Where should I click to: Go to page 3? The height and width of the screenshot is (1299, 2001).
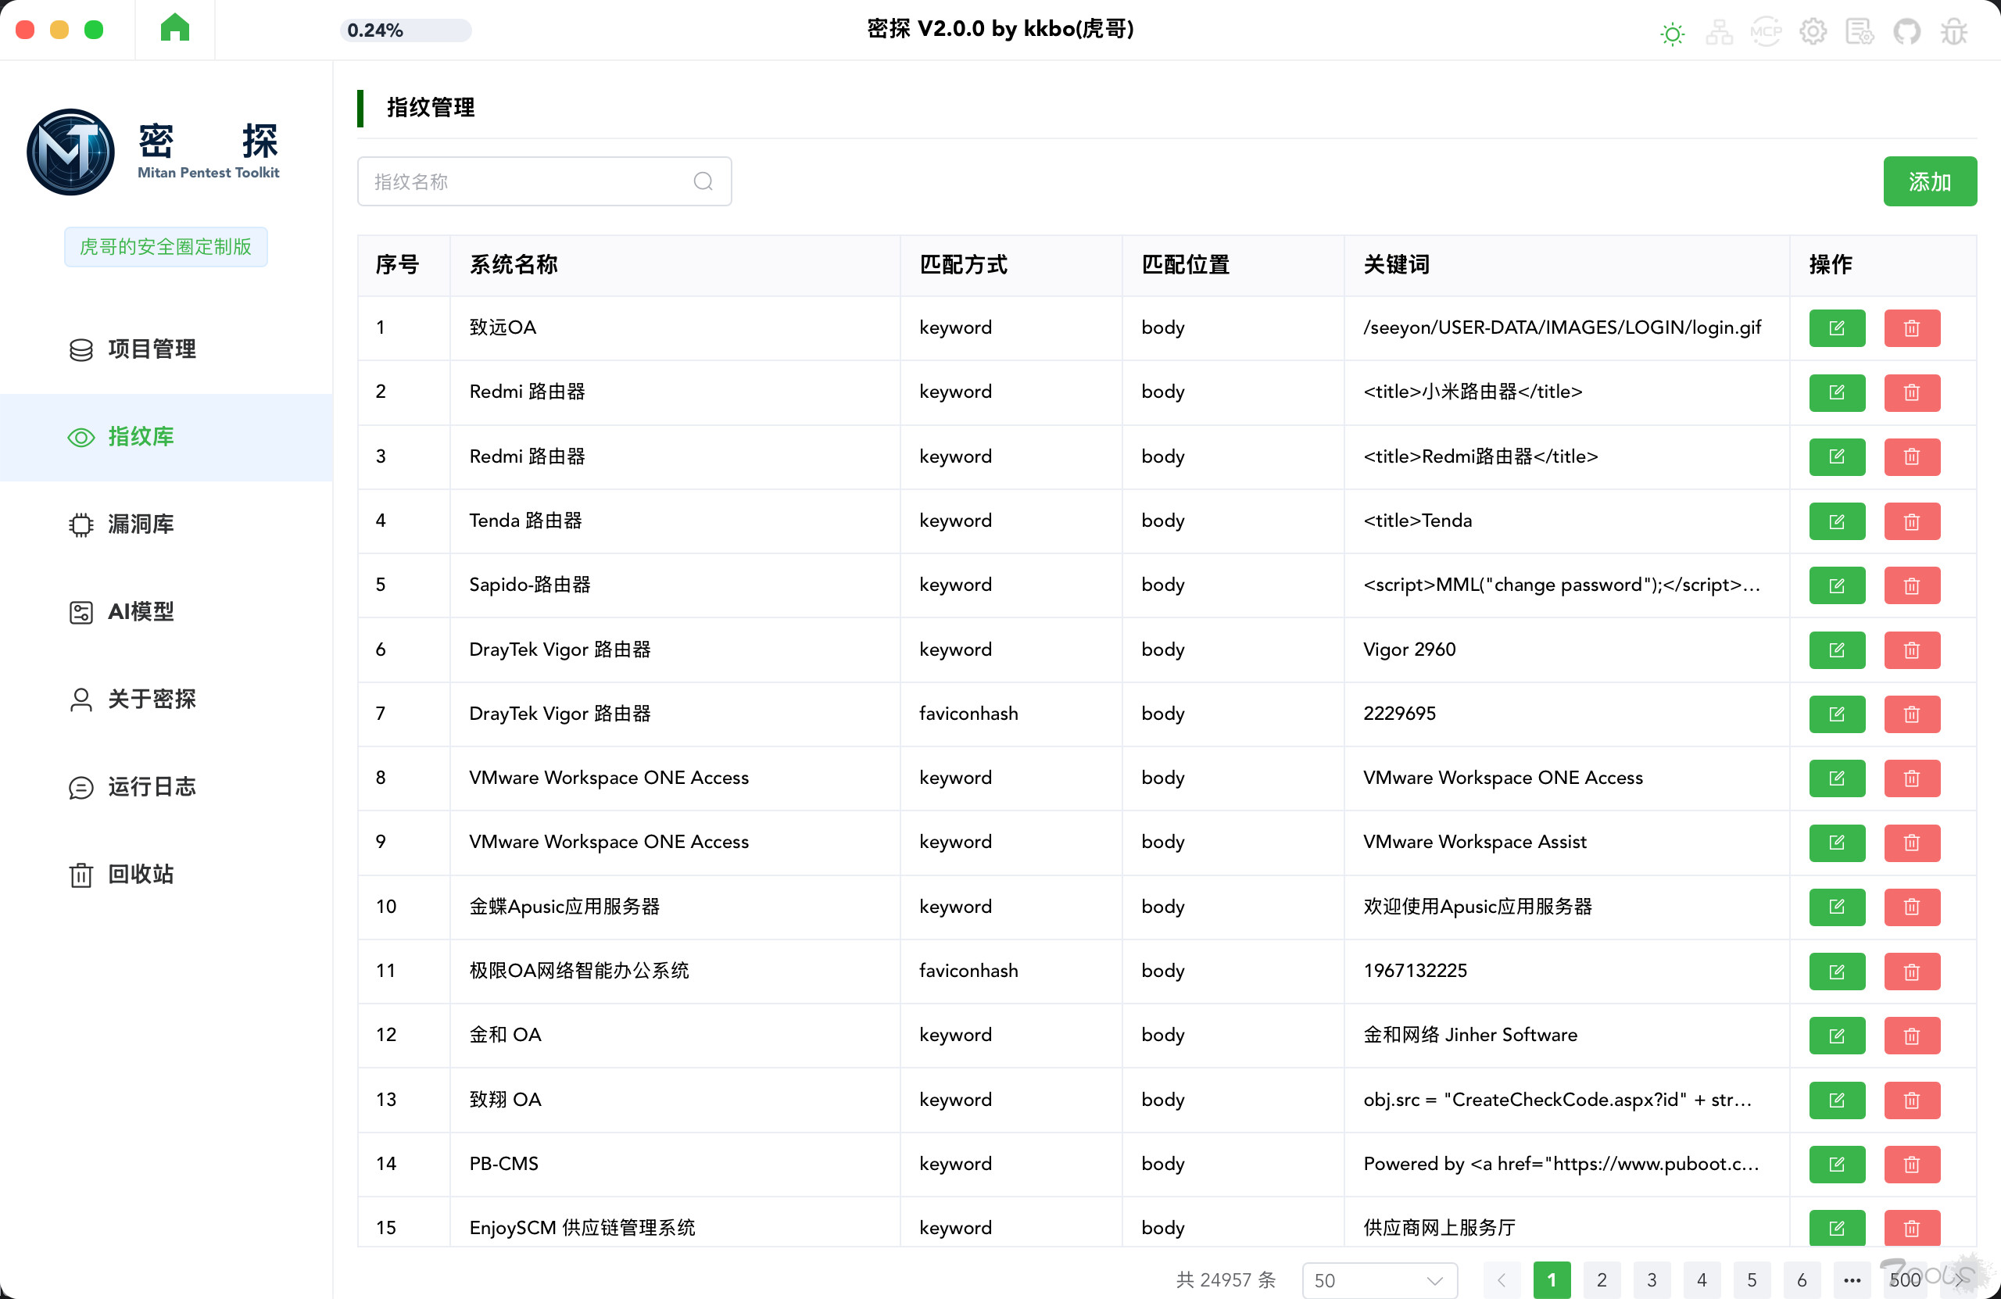coord(1652,1279)
